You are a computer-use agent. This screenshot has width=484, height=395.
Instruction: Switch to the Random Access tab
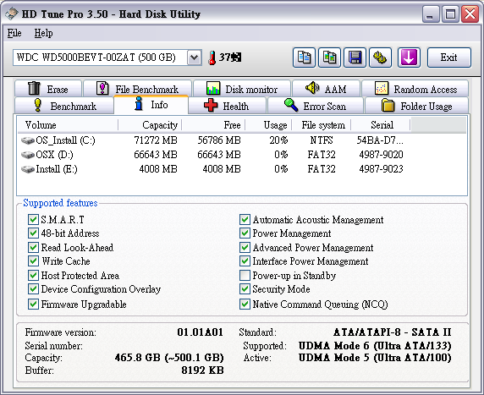click(x=415, y=89)
